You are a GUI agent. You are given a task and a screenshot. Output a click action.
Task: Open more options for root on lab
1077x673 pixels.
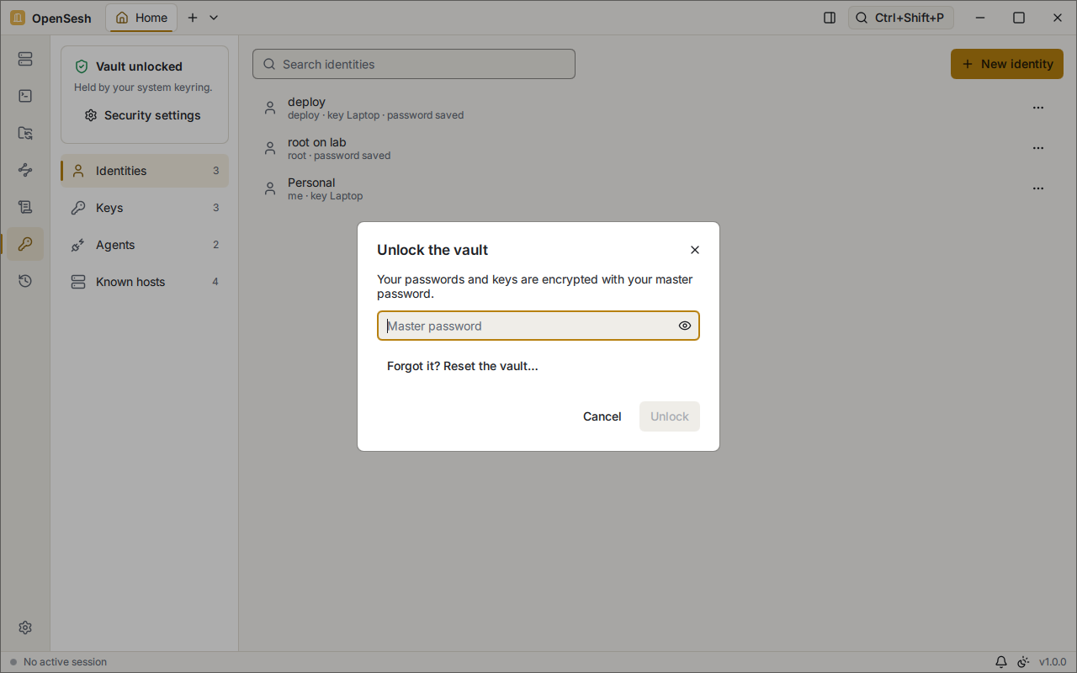[x=1038, y=148]
